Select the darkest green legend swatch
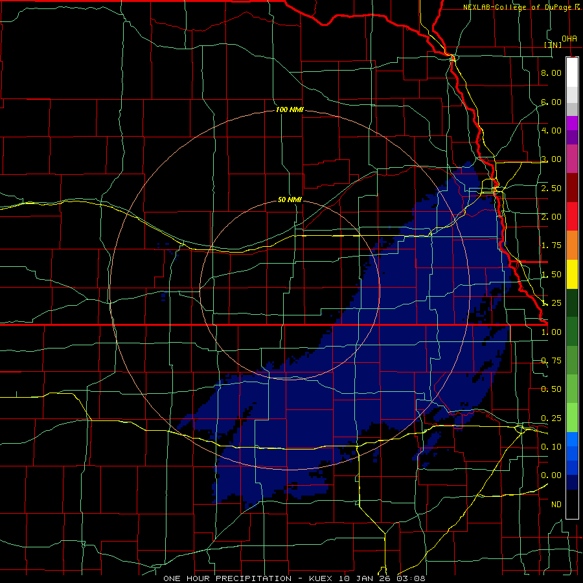Viewport: 583px width, 583px height. pos(572,303)
